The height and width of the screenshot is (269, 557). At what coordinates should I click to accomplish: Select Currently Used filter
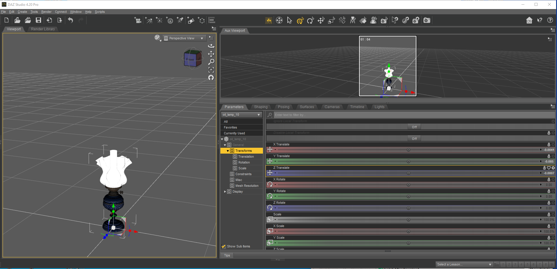pyautogui.click(x=234, y=133)
